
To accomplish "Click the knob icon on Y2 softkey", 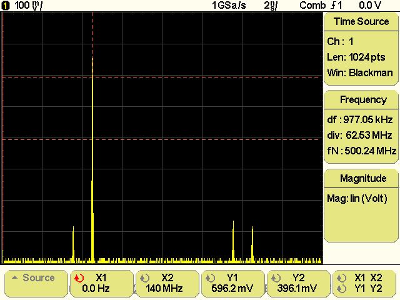I will tap(276, 278).
